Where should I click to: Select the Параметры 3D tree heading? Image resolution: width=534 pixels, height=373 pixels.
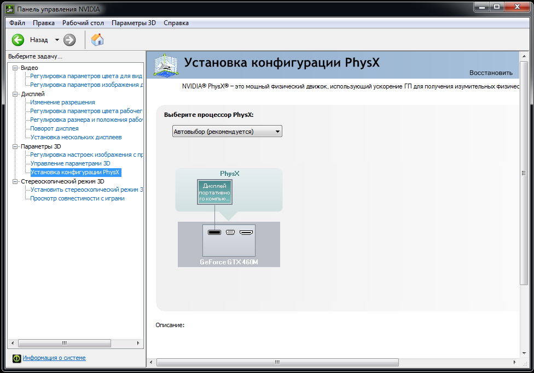click(41, 146)
